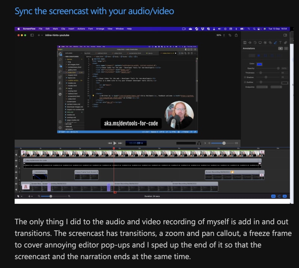Select the 'Freeze Frame from Screen' clip
The height and width of the screenshot is (268, 299).
coord(86,175)
